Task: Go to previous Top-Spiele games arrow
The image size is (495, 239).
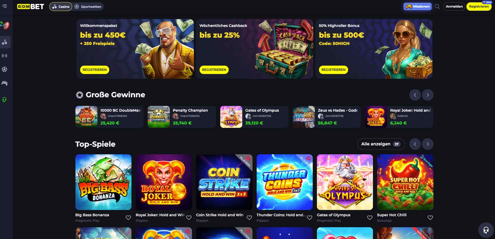Action: click(415, 144)
